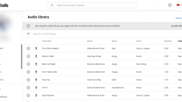182x102 pixels.
Task: Click the Dan Henig artist name
Action: point(141,64)
